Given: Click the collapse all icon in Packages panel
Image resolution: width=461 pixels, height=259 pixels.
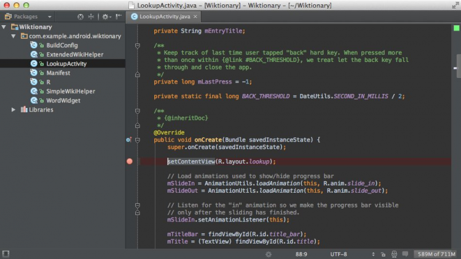Looking at the screenshot, I should 91,17.
